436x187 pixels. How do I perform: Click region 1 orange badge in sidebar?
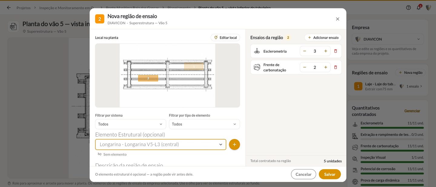coord(358,86)
